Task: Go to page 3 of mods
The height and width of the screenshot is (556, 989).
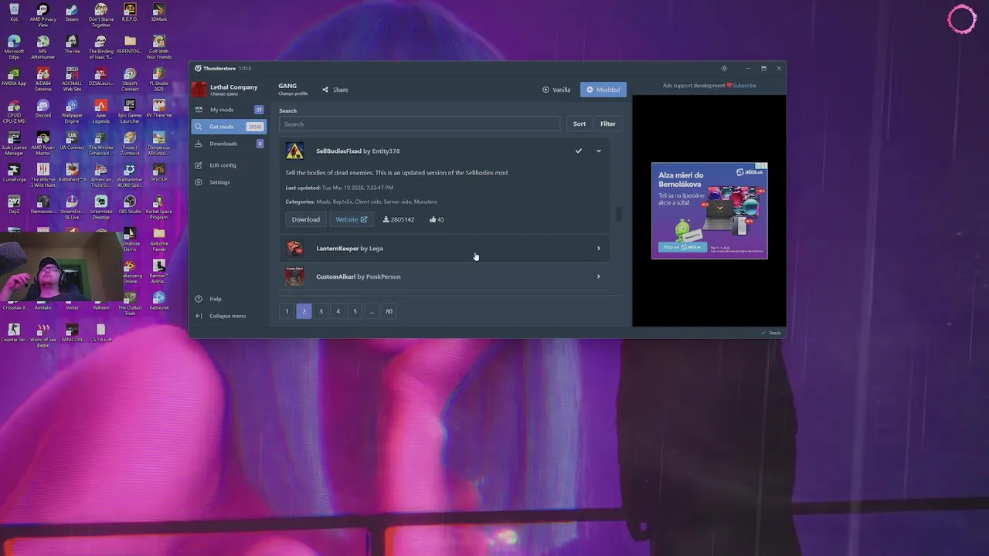Action: click(321, 311)
